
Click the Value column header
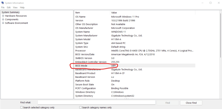pos(153,13)
